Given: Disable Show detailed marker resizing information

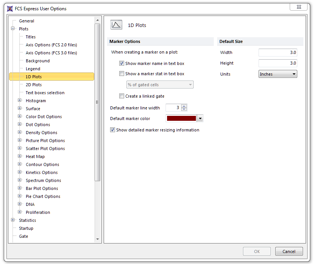Looking at the screenshot, I should point(112,130).
